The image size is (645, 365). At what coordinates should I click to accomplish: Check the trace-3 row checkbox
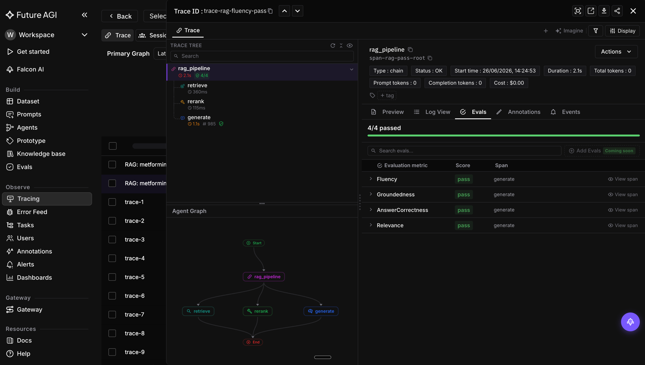click(112, 240)
